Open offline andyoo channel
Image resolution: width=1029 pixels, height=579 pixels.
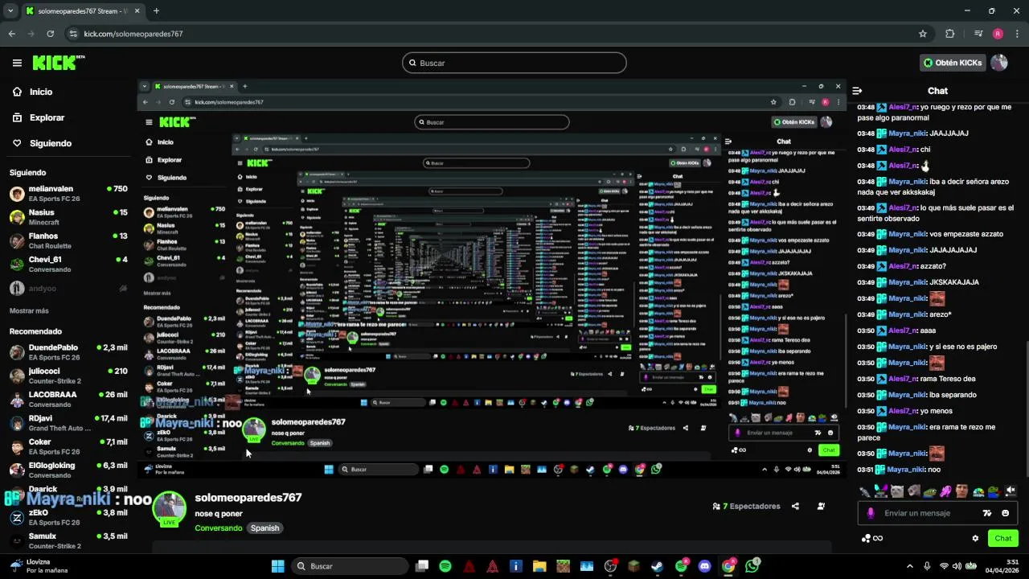click(68, 288)
